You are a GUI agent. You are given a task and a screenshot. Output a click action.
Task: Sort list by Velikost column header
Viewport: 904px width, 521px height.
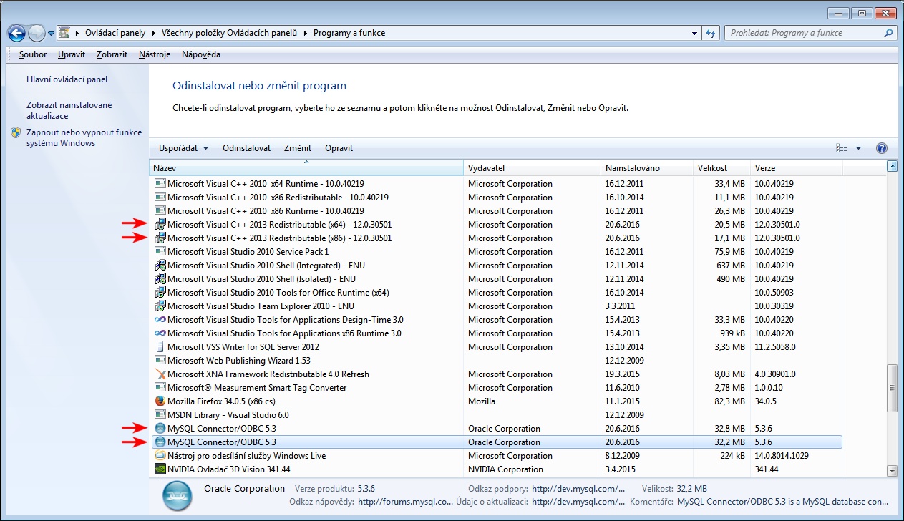pos(721,168)
